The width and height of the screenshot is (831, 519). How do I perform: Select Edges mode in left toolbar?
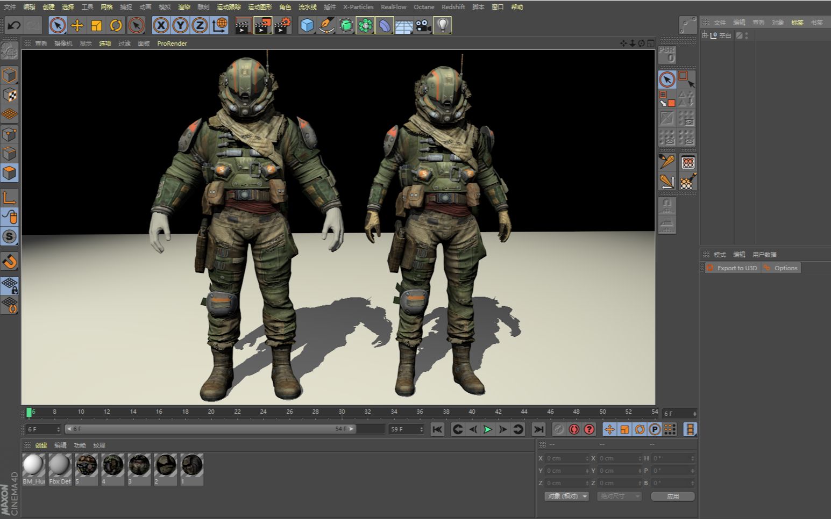[9, 153]
